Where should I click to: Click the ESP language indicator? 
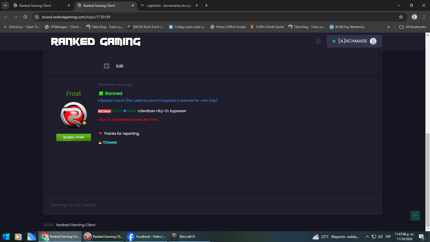pos(388,237)
